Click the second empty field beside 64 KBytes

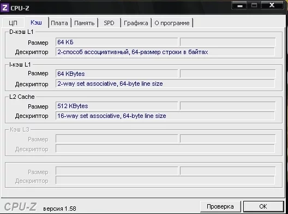pyautogui.click(x=228, y=74)
